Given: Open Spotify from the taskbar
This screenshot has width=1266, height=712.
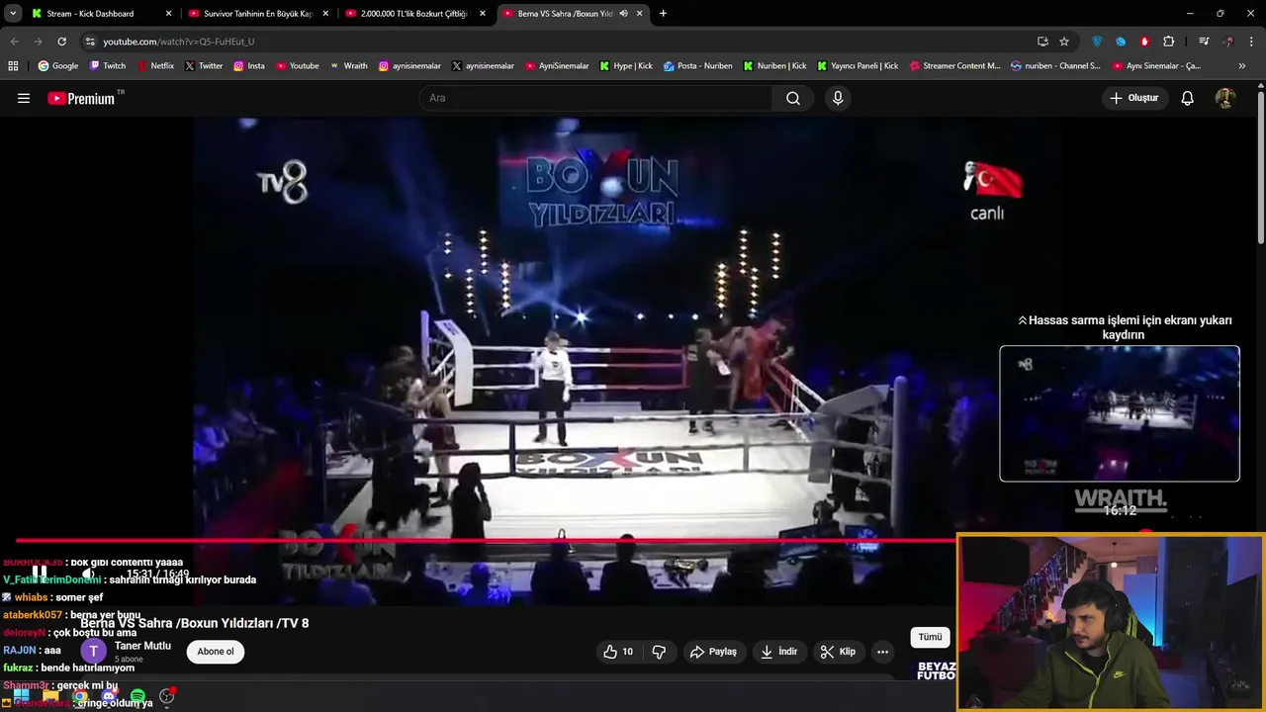Looking at the screenshot, I should (137, 696).
